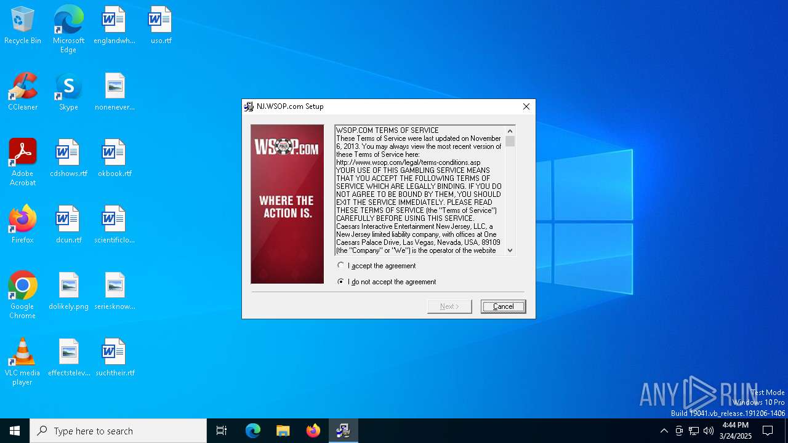Select 'I accept the agreement' radio button
This screenshot has height=443, width=788.
pos(341,266)
